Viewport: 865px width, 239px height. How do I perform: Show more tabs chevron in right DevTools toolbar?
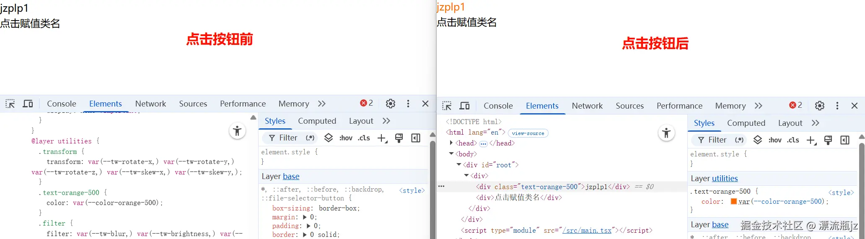(758, 106)
